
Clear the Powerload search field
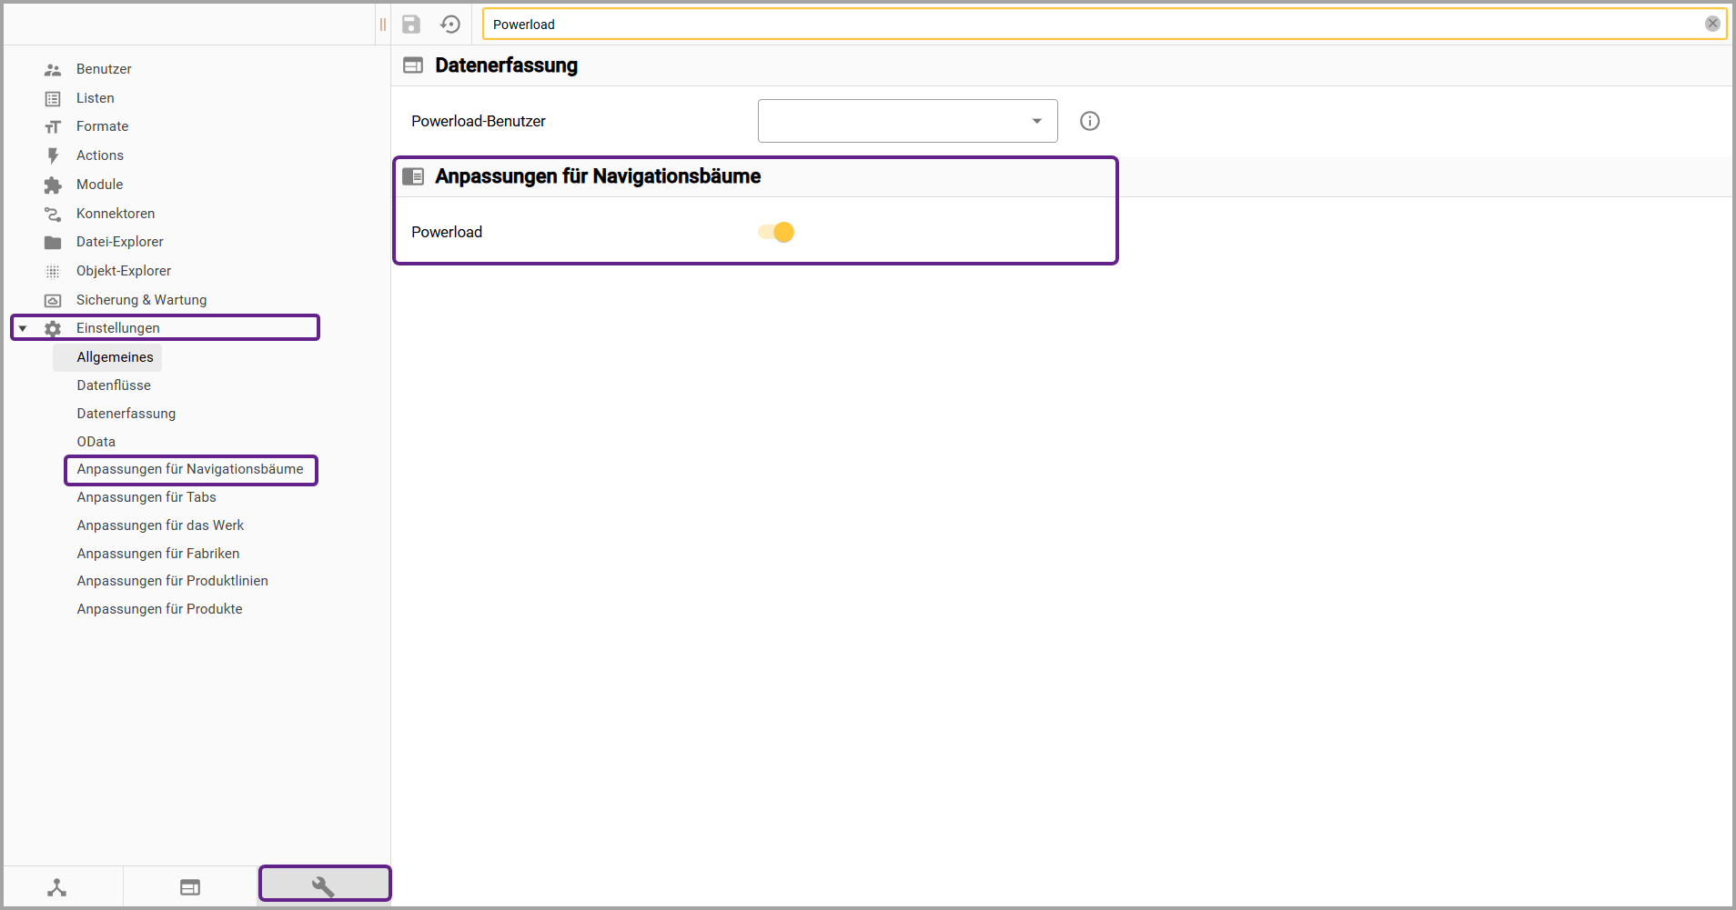(x=1711, y=24)
